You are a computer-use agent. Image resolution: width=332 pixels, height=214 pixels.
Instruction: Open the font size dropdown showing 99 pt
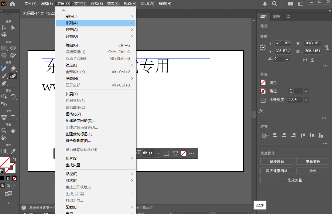[x=158, y=153]
